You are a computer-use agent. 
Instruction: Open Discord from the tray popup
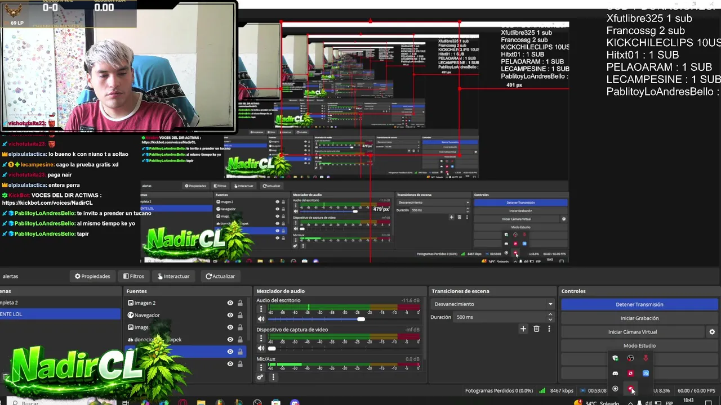615,373
